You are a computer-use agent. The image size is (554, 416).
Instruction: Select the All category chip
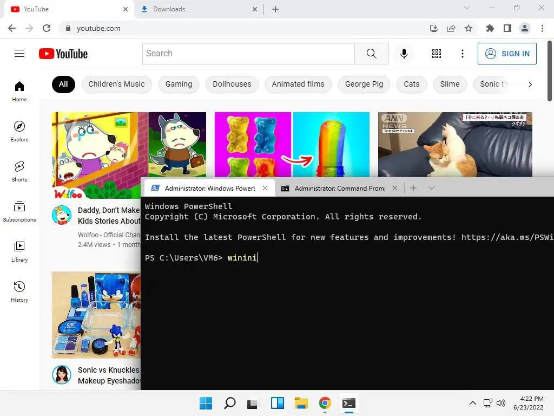[x=63, y=84]
